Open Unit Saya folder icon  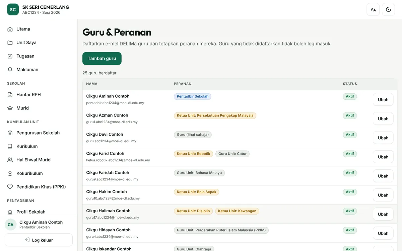(x=10, y=43)
